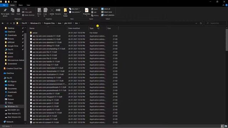Switch to the Share ribbon tab
The width and height of the screenshot is (228, 128).
(x=21, y=5)
